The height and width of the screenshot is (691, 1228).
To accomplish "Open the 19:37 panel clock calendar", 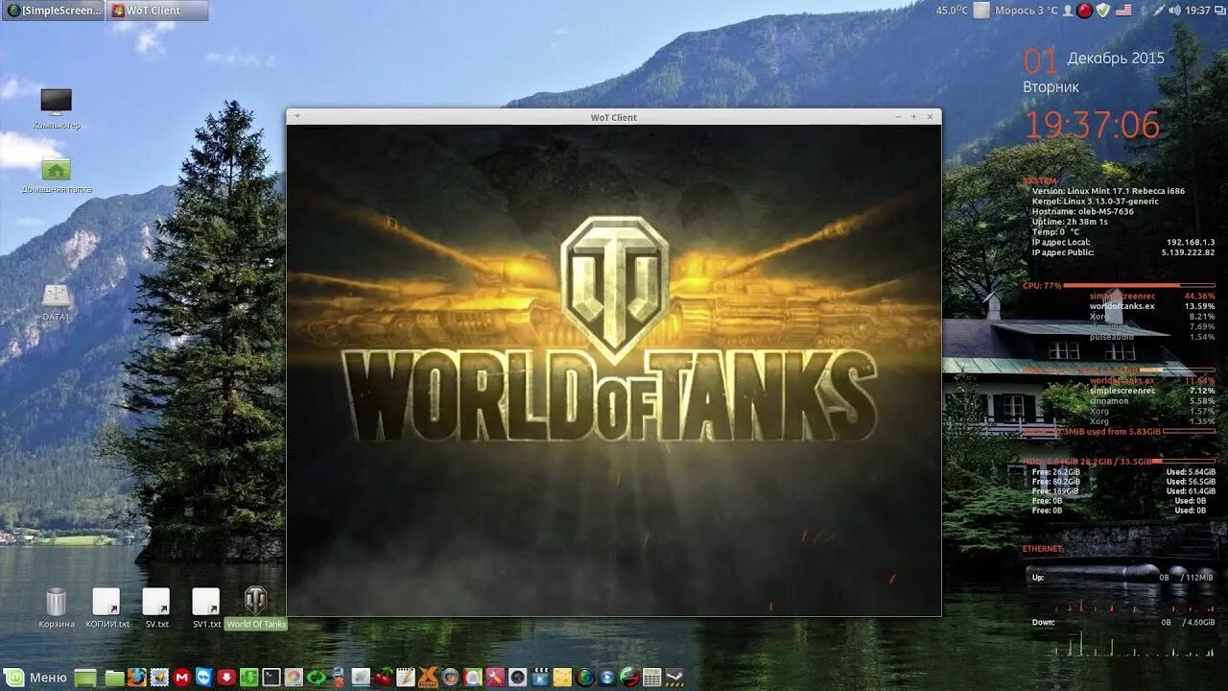I will click(1197, 11).
